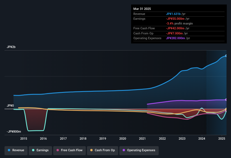Click the Cash From Op label in tooltip
This screenshot has height=158, width=231.
(143, 33)
